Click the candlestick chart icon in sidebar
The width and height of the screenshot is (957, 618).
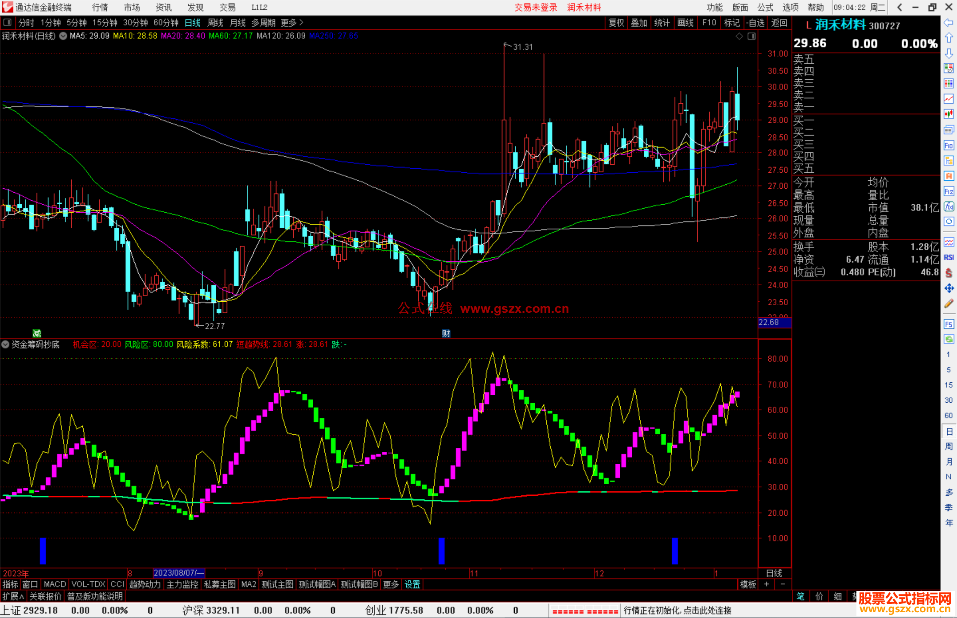click(949, 114)
